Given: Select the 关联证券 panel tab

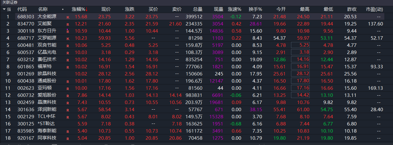Looking at the screenshot, I should click(x=11, y=2).
